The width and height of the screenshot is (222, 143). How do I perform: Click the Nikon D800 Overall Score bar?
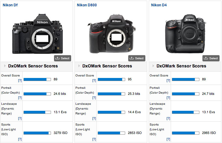click(111, 79)
